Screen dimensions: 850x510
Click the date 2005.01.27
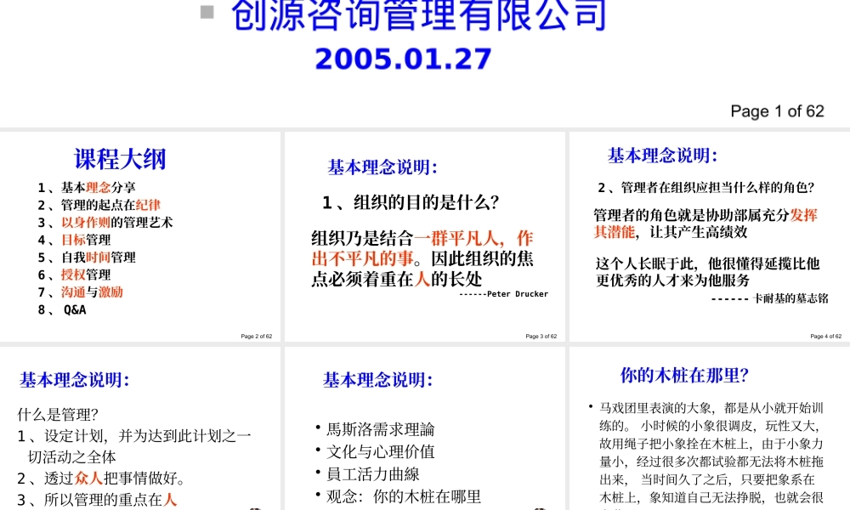pos(403,59)
